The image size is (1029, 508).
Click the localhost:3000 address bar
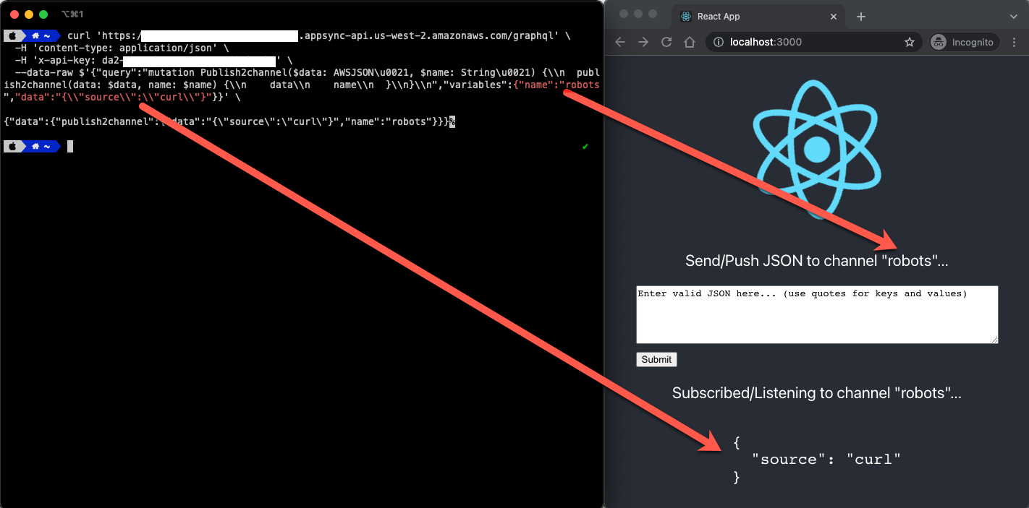[x=813, y=42]
